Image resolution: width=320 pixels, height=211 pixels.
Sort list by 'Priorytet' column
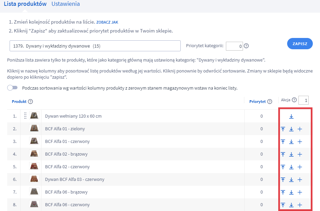click(x=257, y=102)
